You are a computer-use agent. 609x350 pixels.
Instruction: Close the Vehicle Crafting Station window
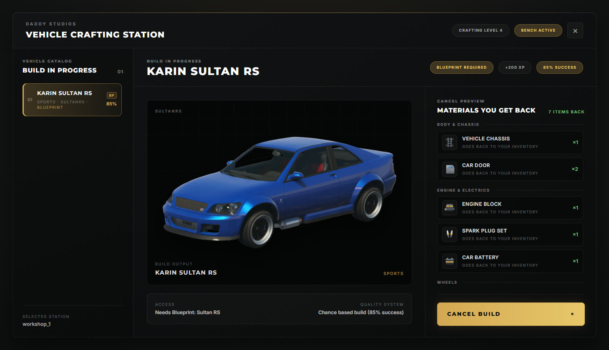[575, 30]
